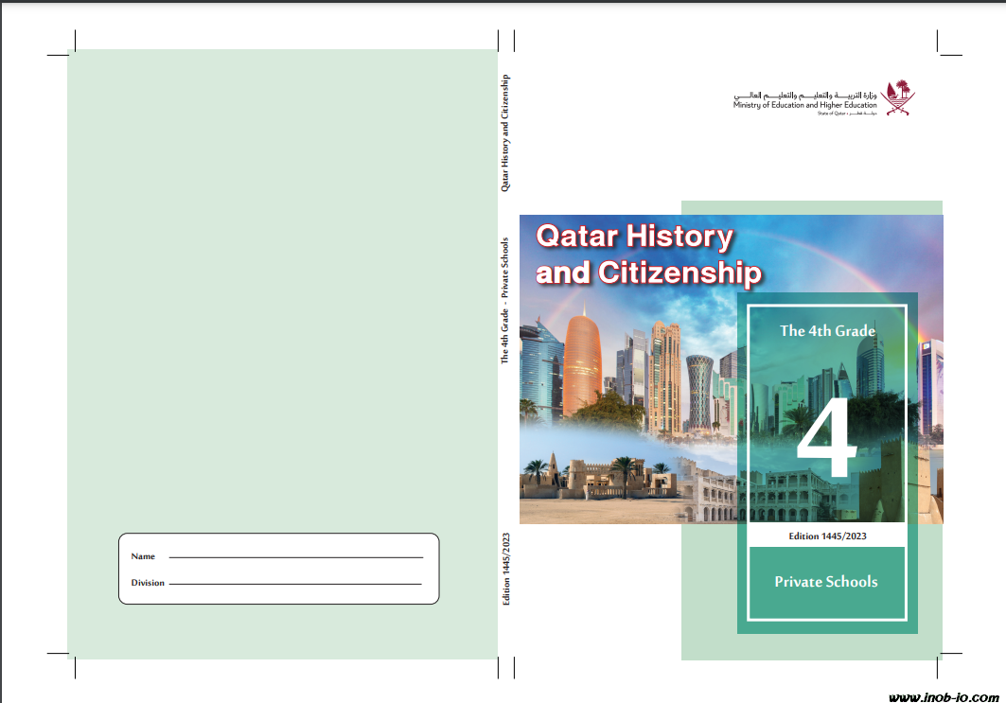1006x703 pixels.
Task: Click 'The 4th Grade' heading on cover
Action: point(827,331)
